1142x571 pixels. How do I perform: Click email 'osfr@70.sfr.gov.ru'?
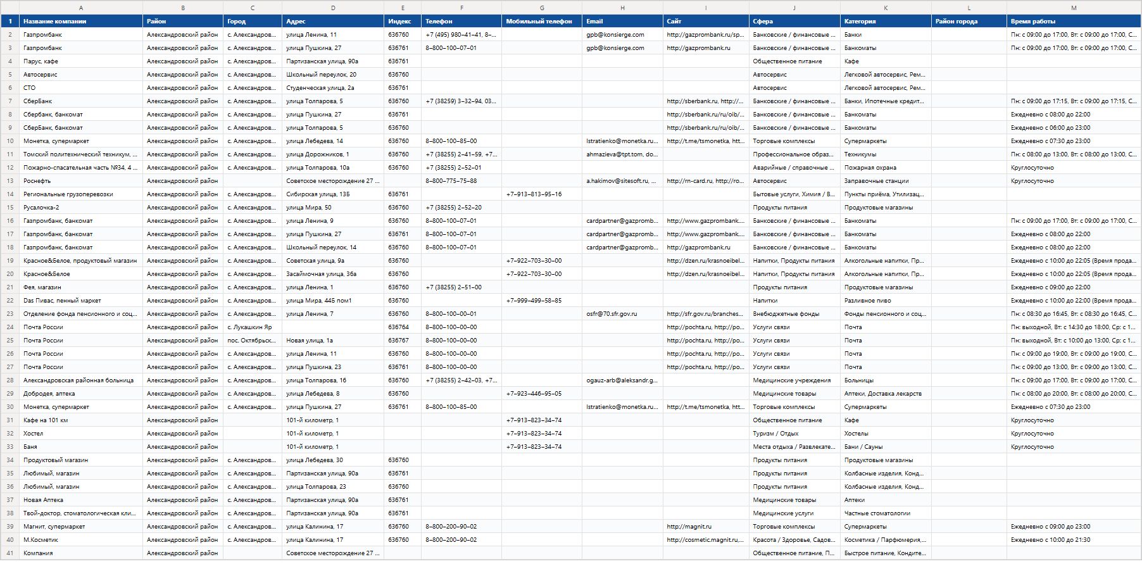(x=622, y=314)
